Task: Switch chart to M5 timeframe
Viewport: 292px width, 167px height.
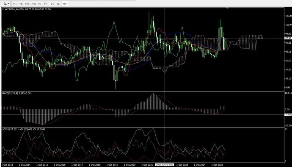Action: [21, 4]
